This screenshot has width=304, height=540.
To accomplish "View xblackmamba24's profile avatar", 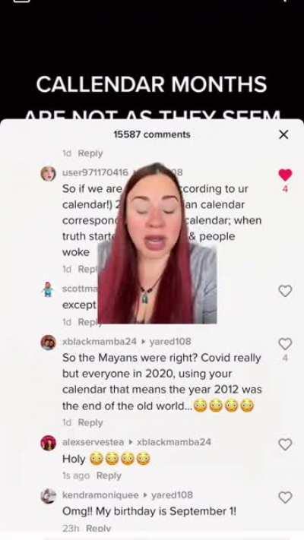I will click(48, 343).
